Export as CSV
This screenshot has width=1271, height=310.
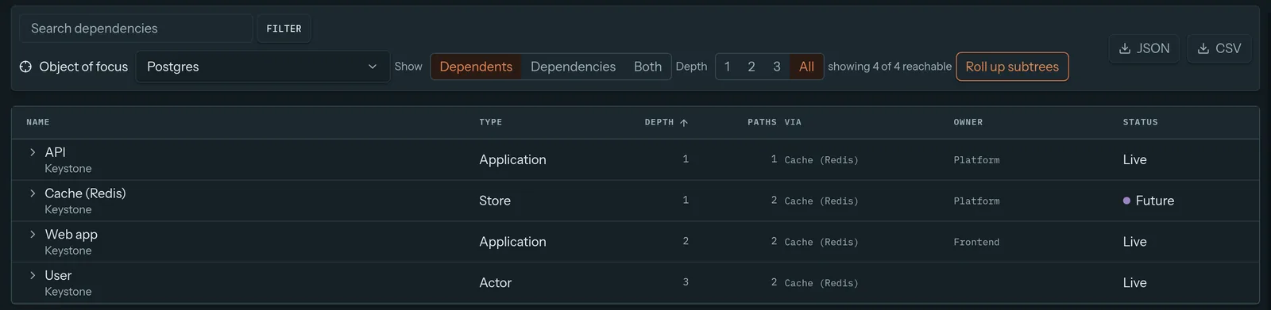(x=1219, y=48)
